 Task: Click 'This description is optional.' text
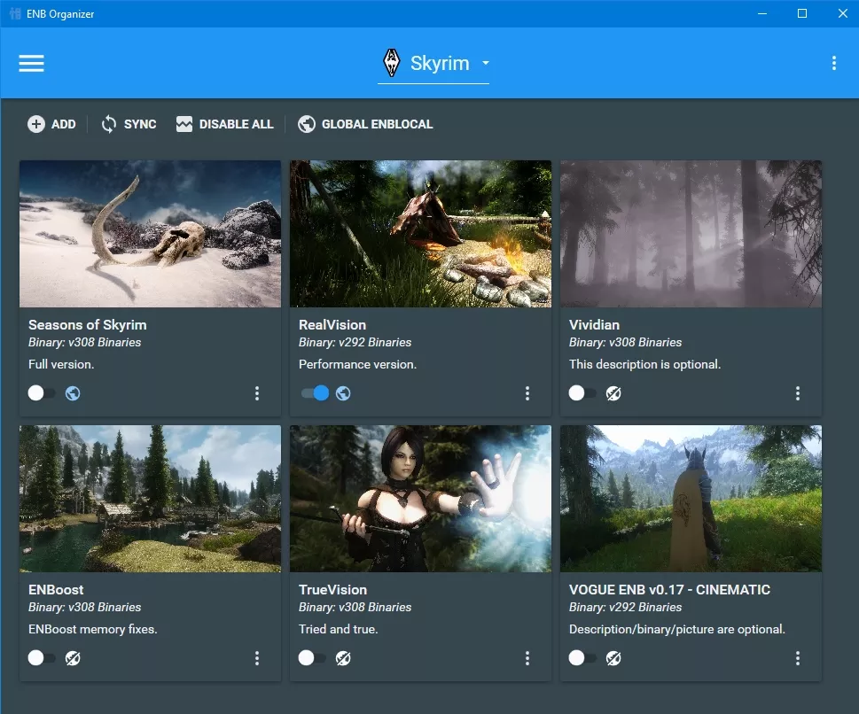point(644,365)
